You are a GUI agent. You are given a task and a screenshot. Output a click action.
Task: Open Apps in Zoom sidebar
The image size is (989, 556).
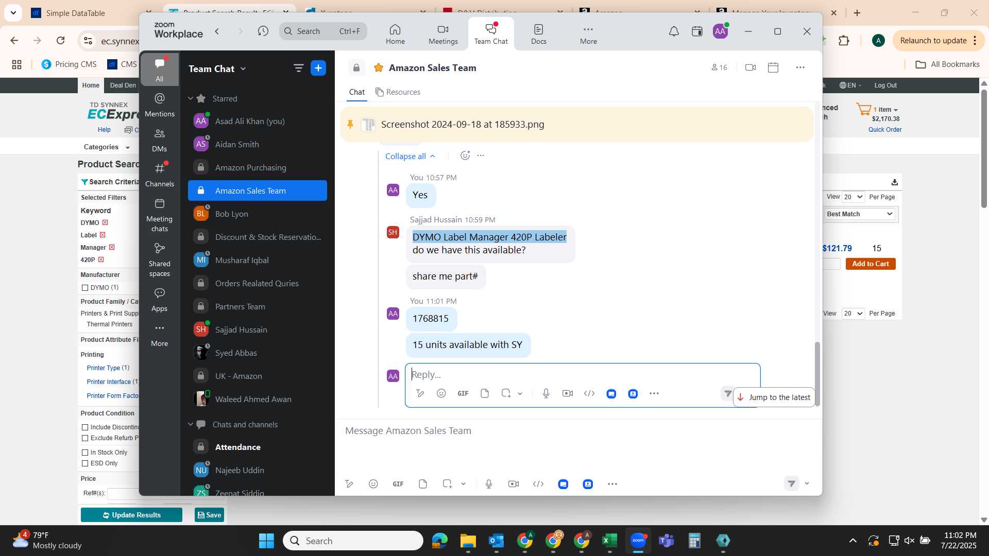pyautogui.click(x=160, y=300)
